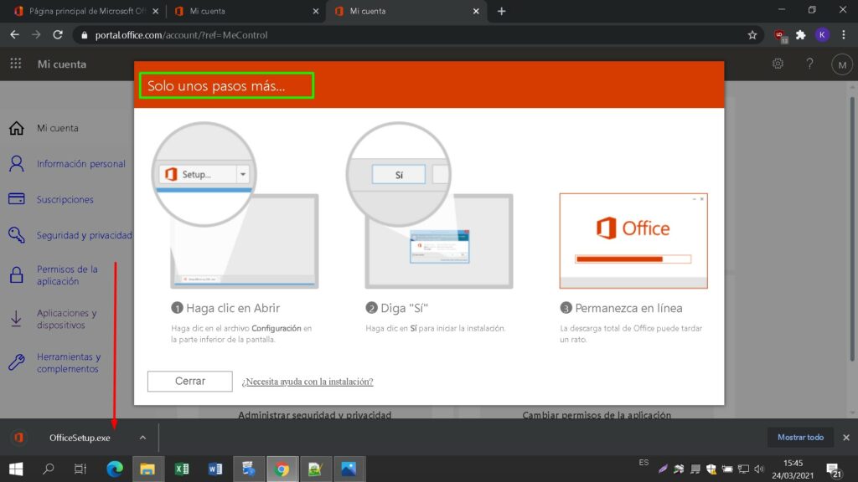Open a new browser tab
This screenshot has width=858, height=482.
501,11
